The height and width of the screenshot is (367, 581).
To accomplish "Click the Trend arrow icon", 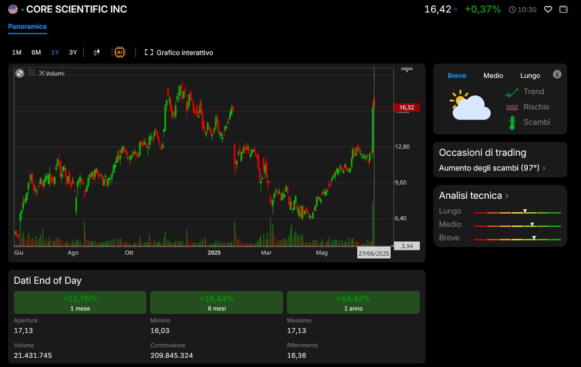I will (512, 92).
